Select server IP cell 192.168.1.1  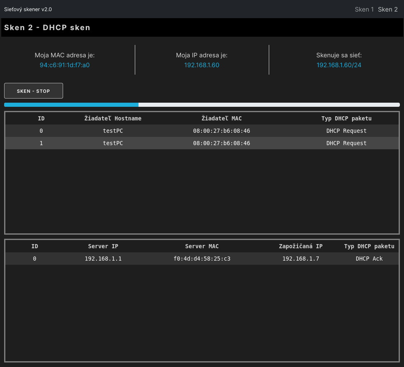(103, 259)
